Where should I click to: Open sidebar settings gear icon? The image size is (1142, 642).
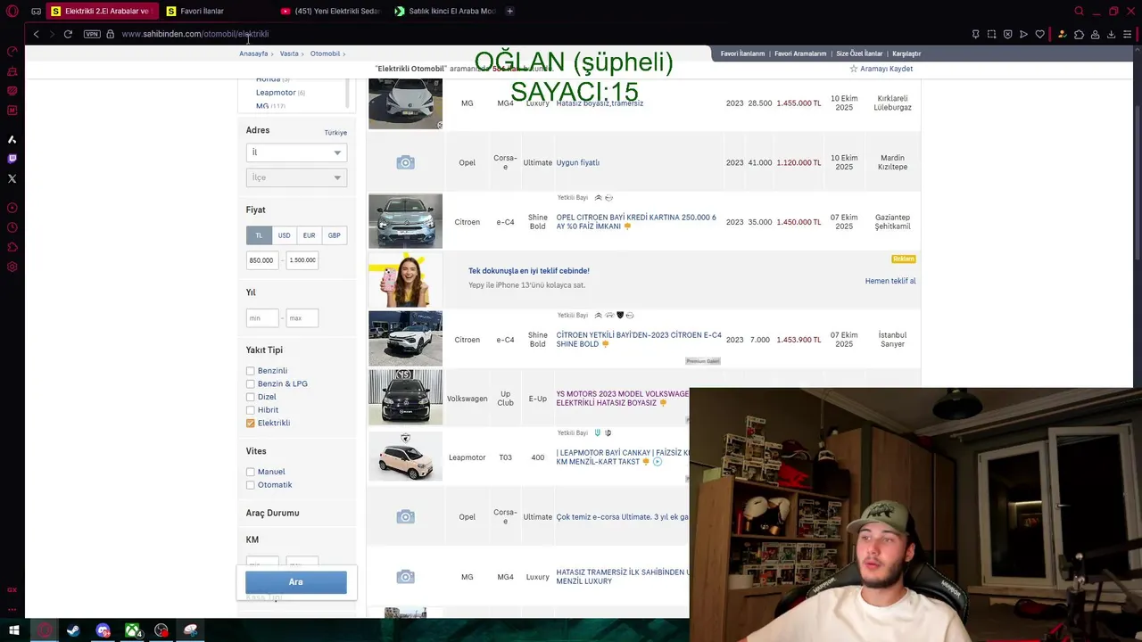coord(12,267)
